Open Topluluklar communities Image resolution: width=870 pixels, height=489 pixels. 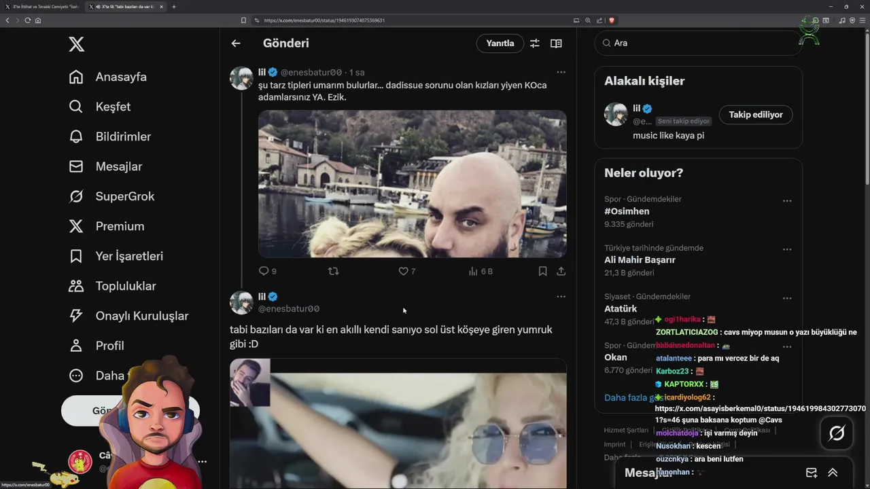pos(113,286)
